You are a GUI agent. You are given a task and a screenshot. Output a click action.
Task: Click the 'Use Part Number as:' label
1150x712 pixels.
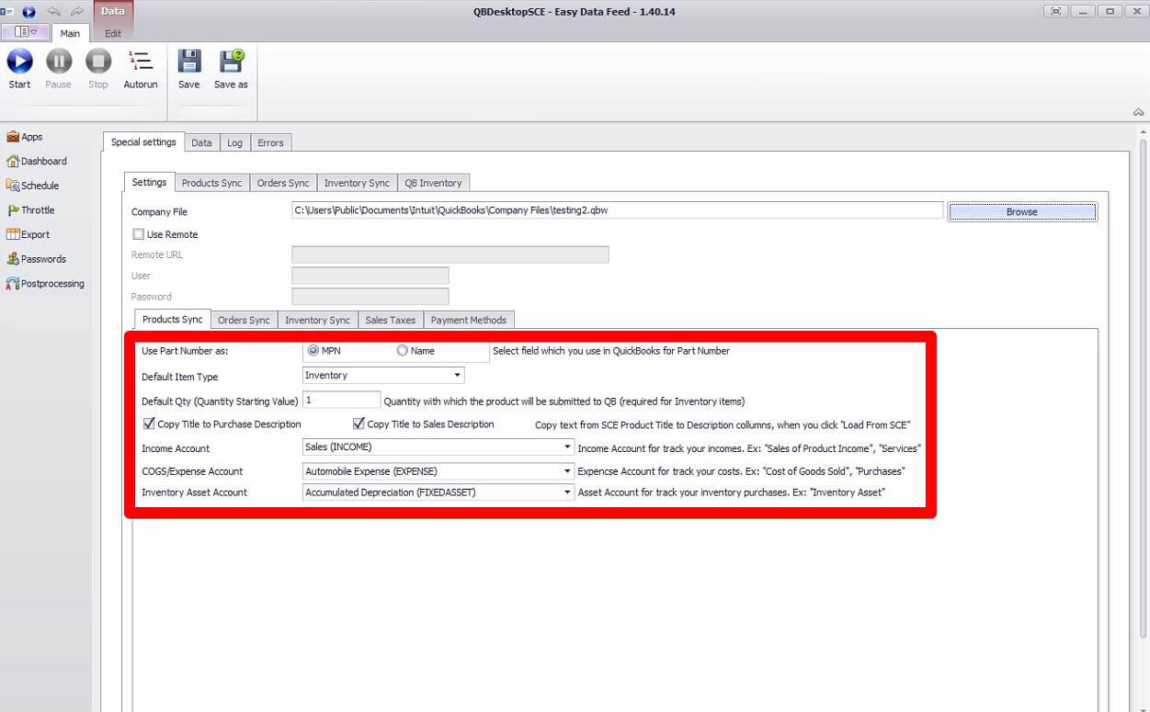185,351
